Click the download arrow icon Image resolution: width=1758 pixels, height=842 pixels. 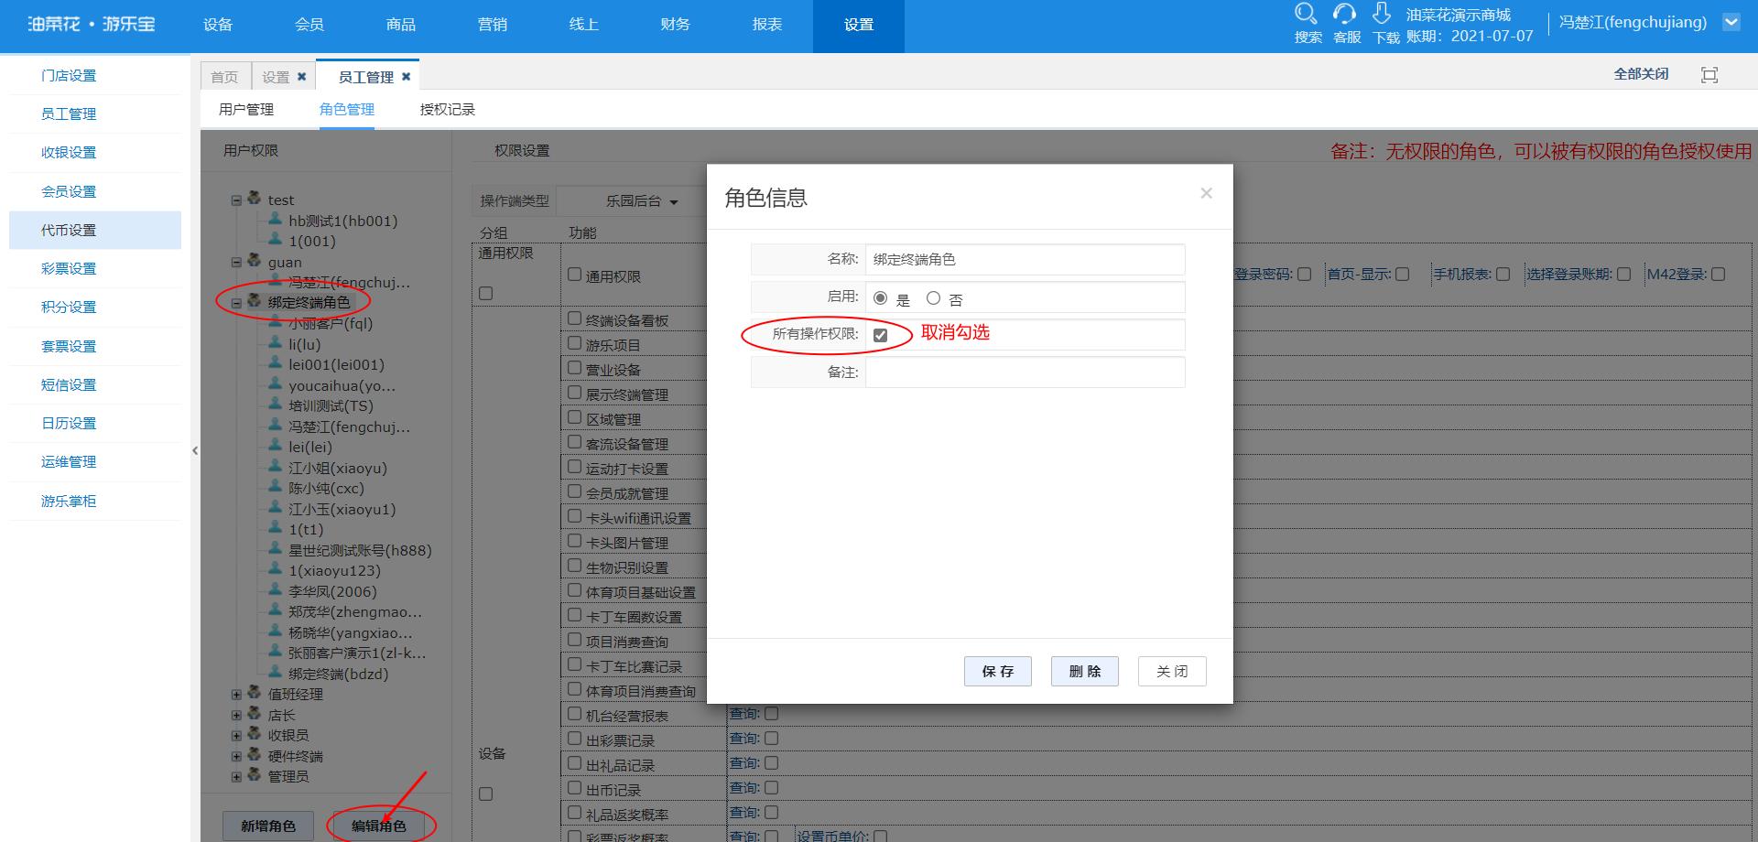1382,14
